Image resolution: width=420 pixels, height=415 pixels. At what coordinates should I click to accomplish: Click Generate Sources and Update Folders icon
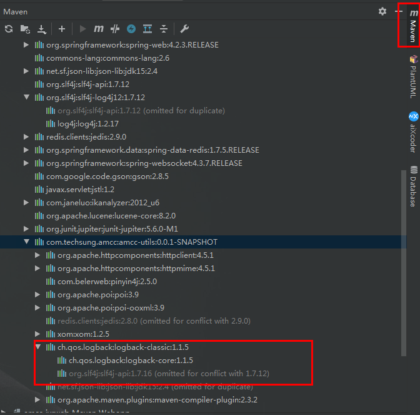[x=25, y=29]
